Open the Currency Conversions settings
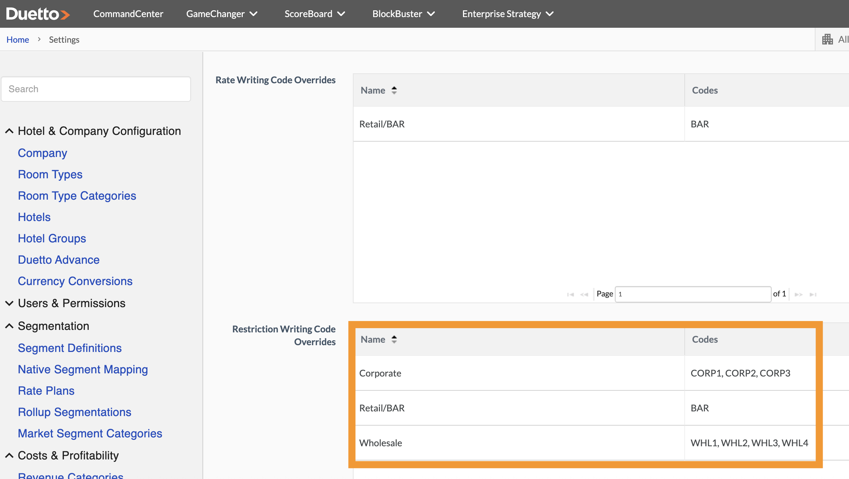Screen dimensions: 849x479 tap(75, 281)
